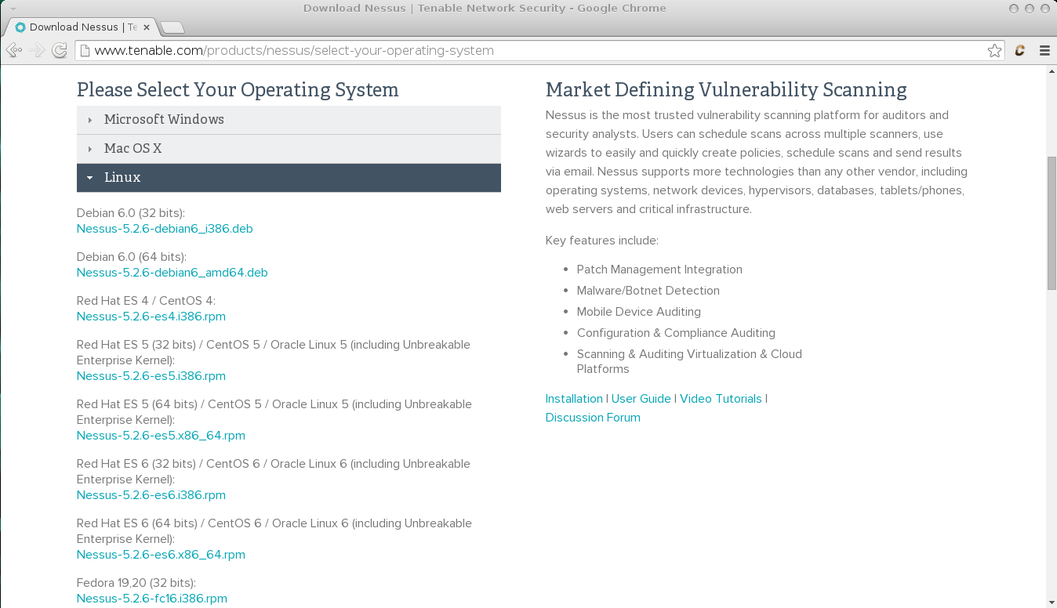Bookmark this page with the star icon
This screenshot has height=608, width=1057.
pos(994,50)
